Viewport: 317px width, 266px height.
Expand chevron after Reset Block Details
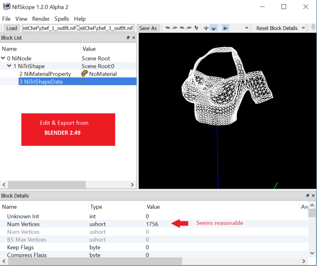(x=303, y=28)
